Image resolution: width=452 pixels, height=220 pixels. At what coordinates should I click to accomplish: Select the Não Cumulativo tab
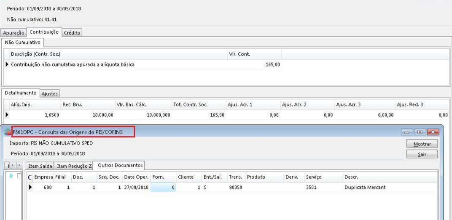[22, 43]
